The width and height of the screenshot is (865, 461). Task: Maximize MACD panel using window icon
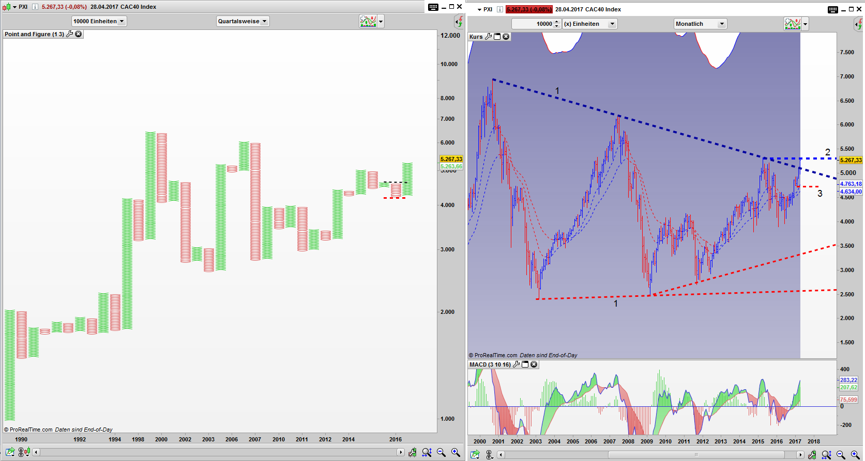click(x=525, y=364)
